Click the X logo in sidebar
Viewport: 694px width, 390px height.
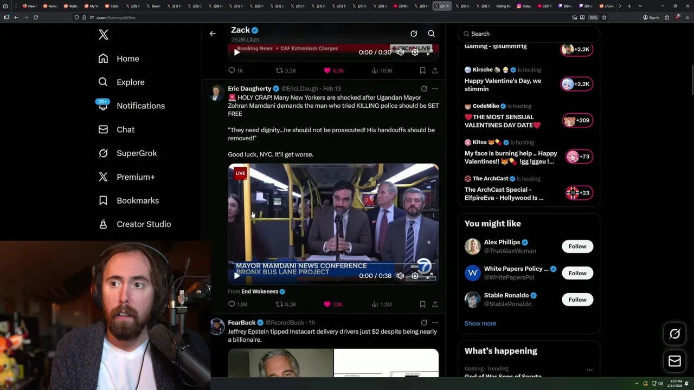104,35
